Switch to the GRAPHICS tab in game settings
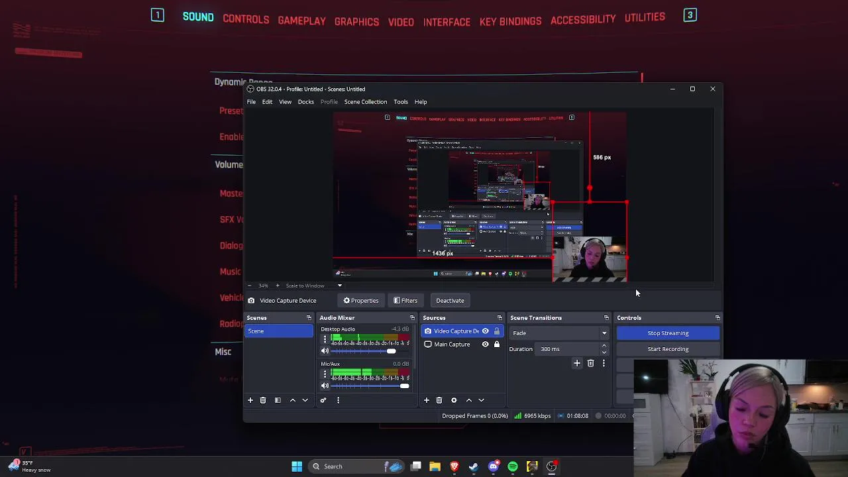The height and width of the screenshot is (477, 848). (x=356, y=21)
